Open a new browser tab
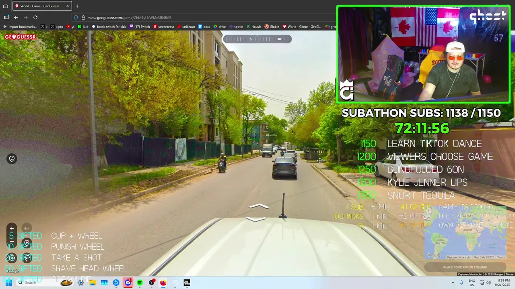Screen dimensions: 515x289 [78, 6]
